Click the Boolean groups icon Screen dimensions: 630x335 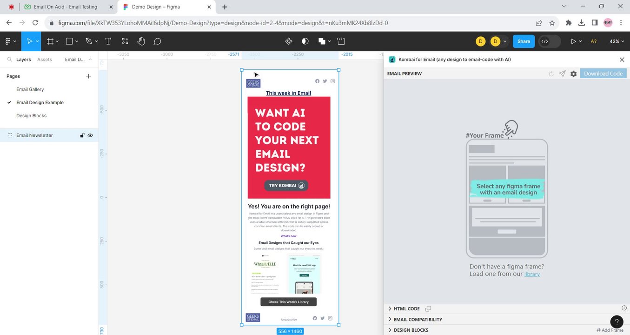322,41
